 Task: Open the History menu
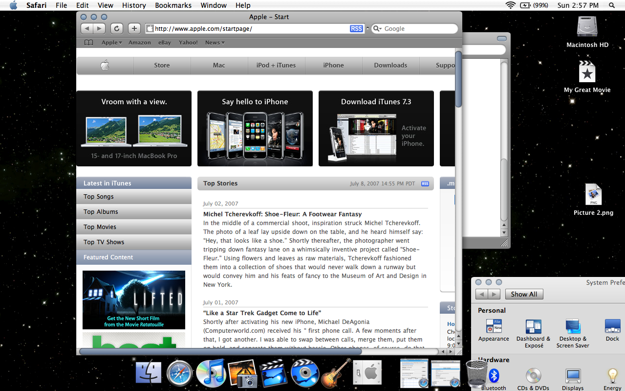click(134, 5)
